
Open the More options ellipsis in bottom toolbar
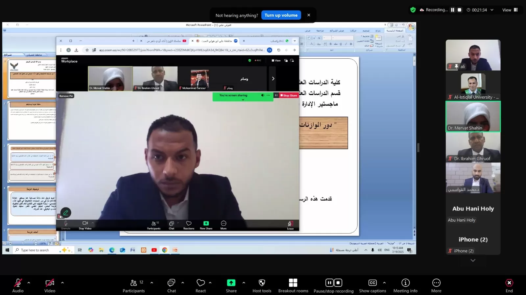pyautogui.click(x=436, y=285)
